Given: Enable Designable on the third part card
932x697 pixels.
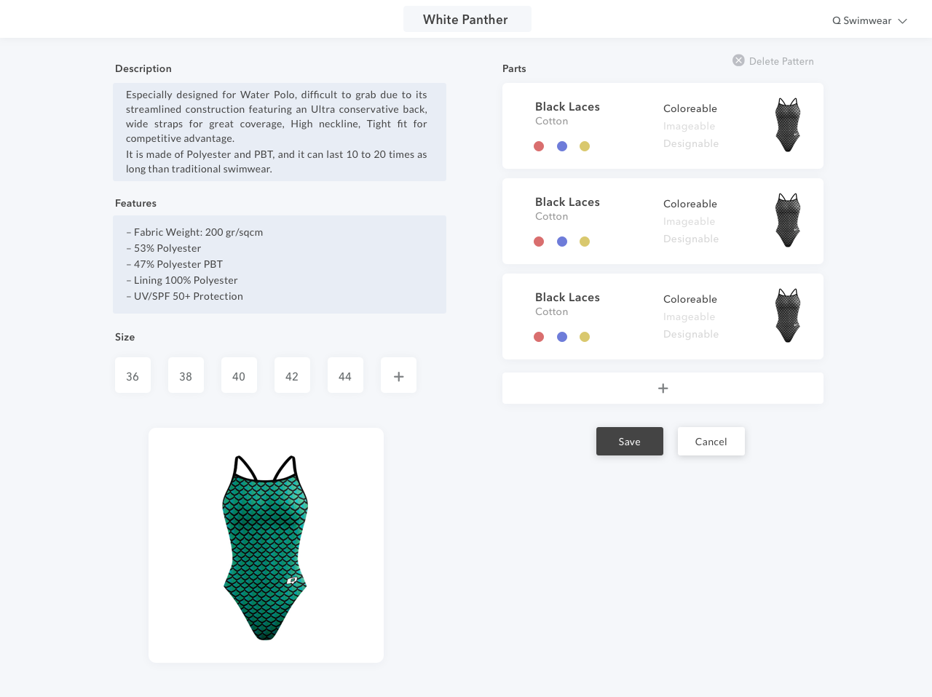Looking at the screenshot, I should [x=690, y=334].
